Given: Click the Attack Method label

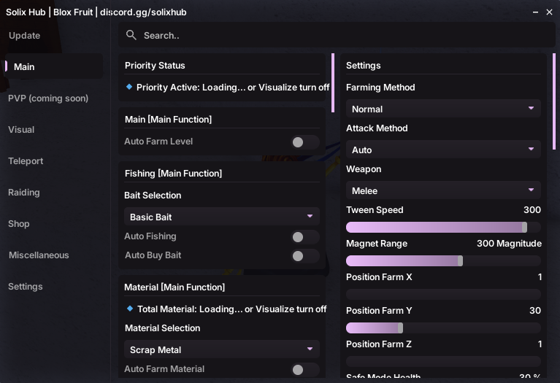Looking at the screenshot, I should click(377, 128).
